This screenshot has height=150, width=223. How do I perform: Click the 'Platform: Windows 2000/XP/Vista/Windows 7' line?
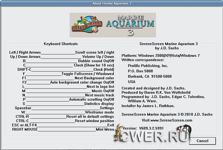[x=160, y=56]
